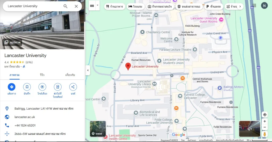Click the directions icon button
Viewport: 272px width, 142px height.
pyautogui.click(x=11, y=87)
